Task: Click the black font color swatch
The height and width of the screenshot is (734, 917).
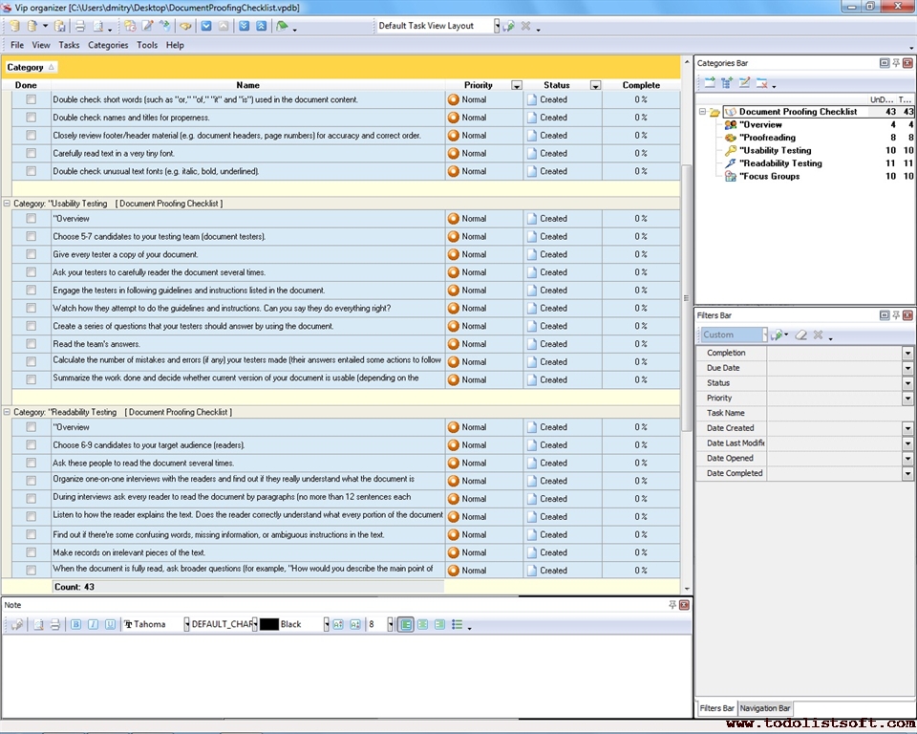Action: 269,624
